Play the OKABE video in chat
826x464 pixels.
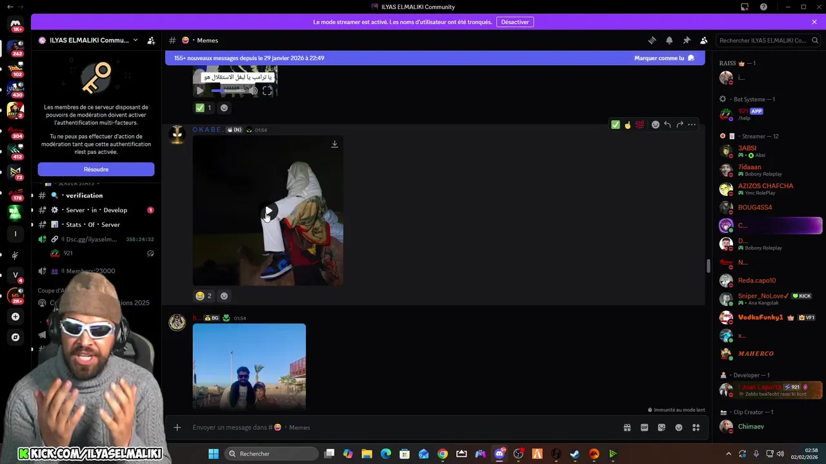click(268, 211)
